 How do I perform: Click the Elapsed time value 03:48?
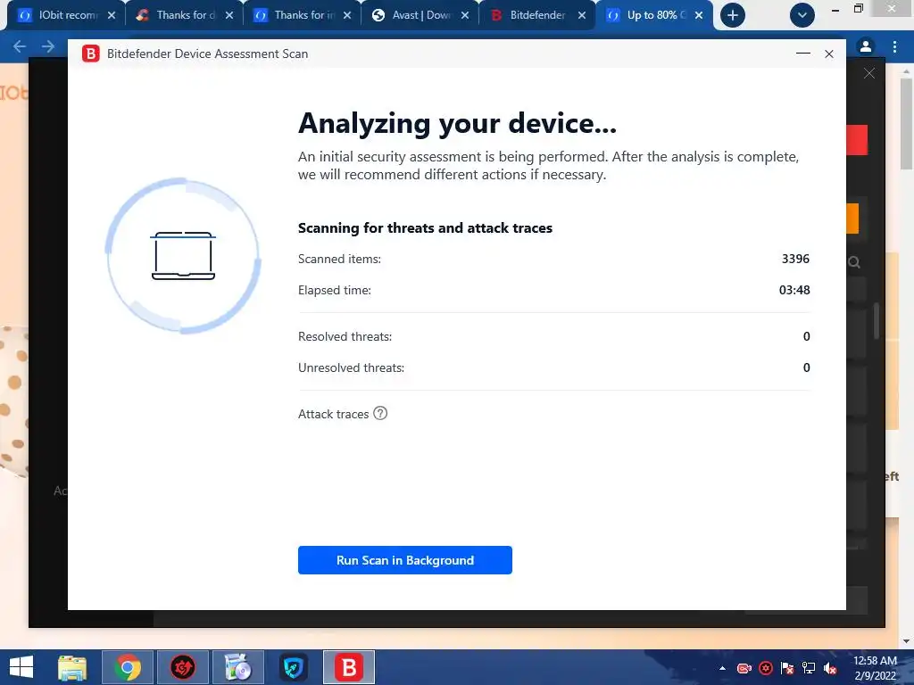pyautogui.click(x=794, y=290)
